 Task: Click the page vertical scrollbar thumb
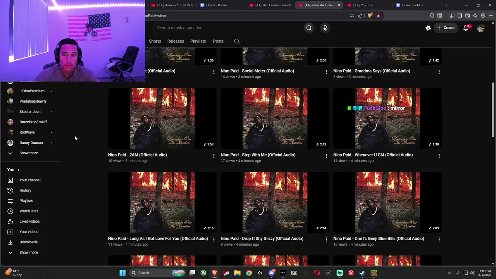pyautogui.click(x=493, y=109)
